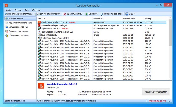176x107 pixels.
Task: Click the 70.09 MB size cell
Action: tap(149, 38)
